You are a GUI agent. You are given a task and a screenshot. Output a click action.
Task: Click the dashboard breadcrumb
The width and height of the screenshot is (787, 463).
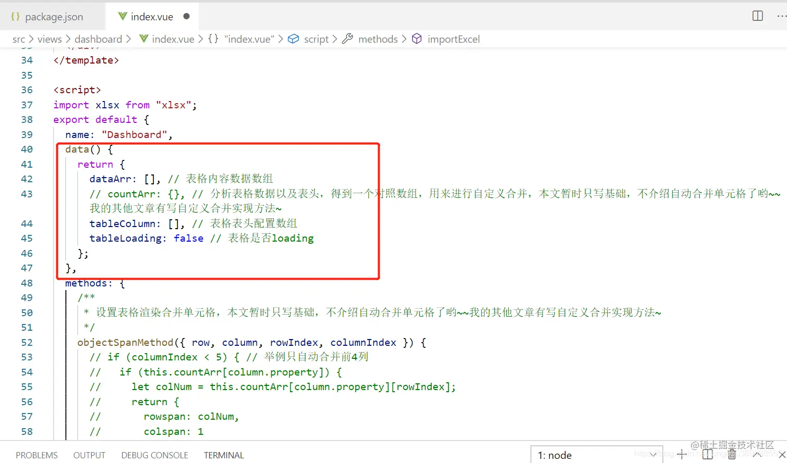point(98,39)
